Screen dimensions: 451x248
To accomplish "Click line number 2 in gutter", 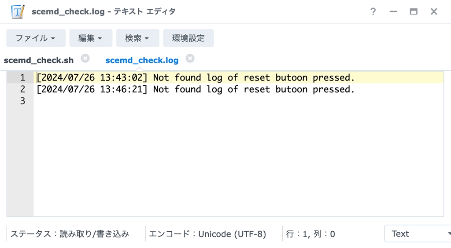I will click(x=22, y=89).
